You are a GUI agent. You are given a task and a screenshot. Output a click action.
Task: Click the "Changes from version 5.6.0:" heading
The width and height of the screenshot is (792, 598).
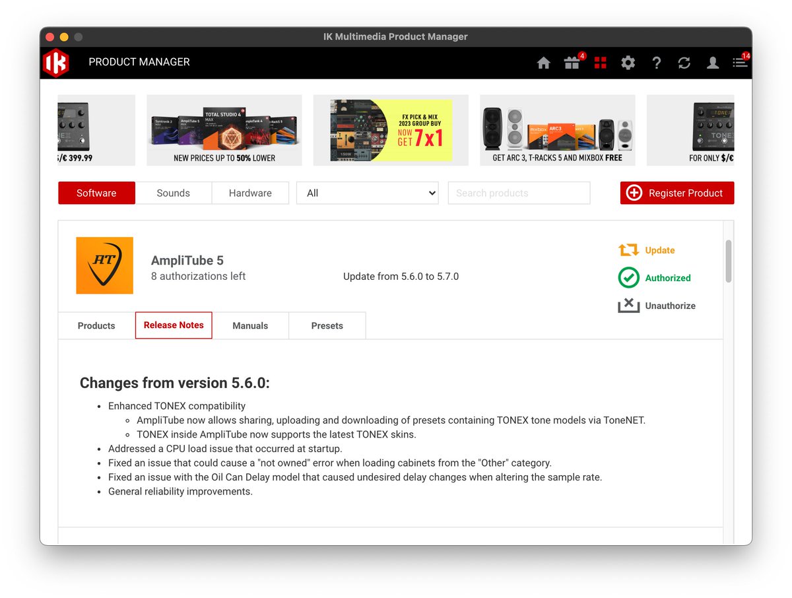pos(175,383)
